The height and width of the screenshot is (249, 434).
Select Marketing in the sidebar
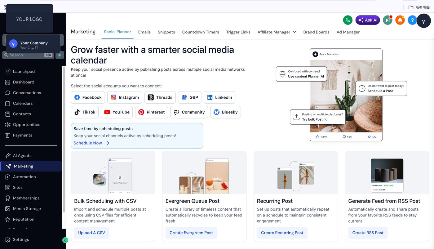pos(31,166)
